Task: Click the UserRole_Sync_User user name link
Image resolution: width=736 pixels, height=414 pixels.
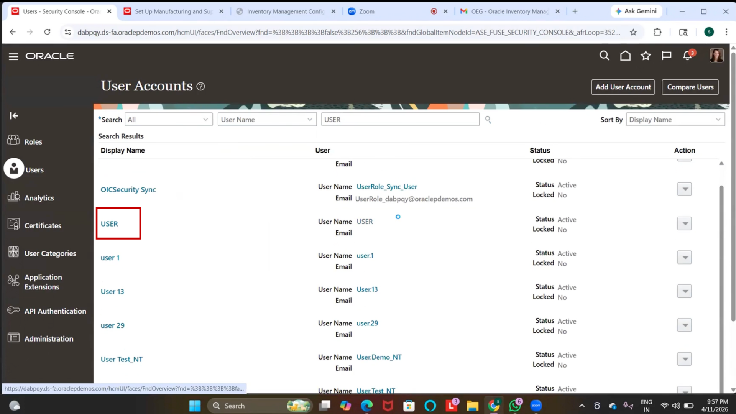Action: pos(387,187)
